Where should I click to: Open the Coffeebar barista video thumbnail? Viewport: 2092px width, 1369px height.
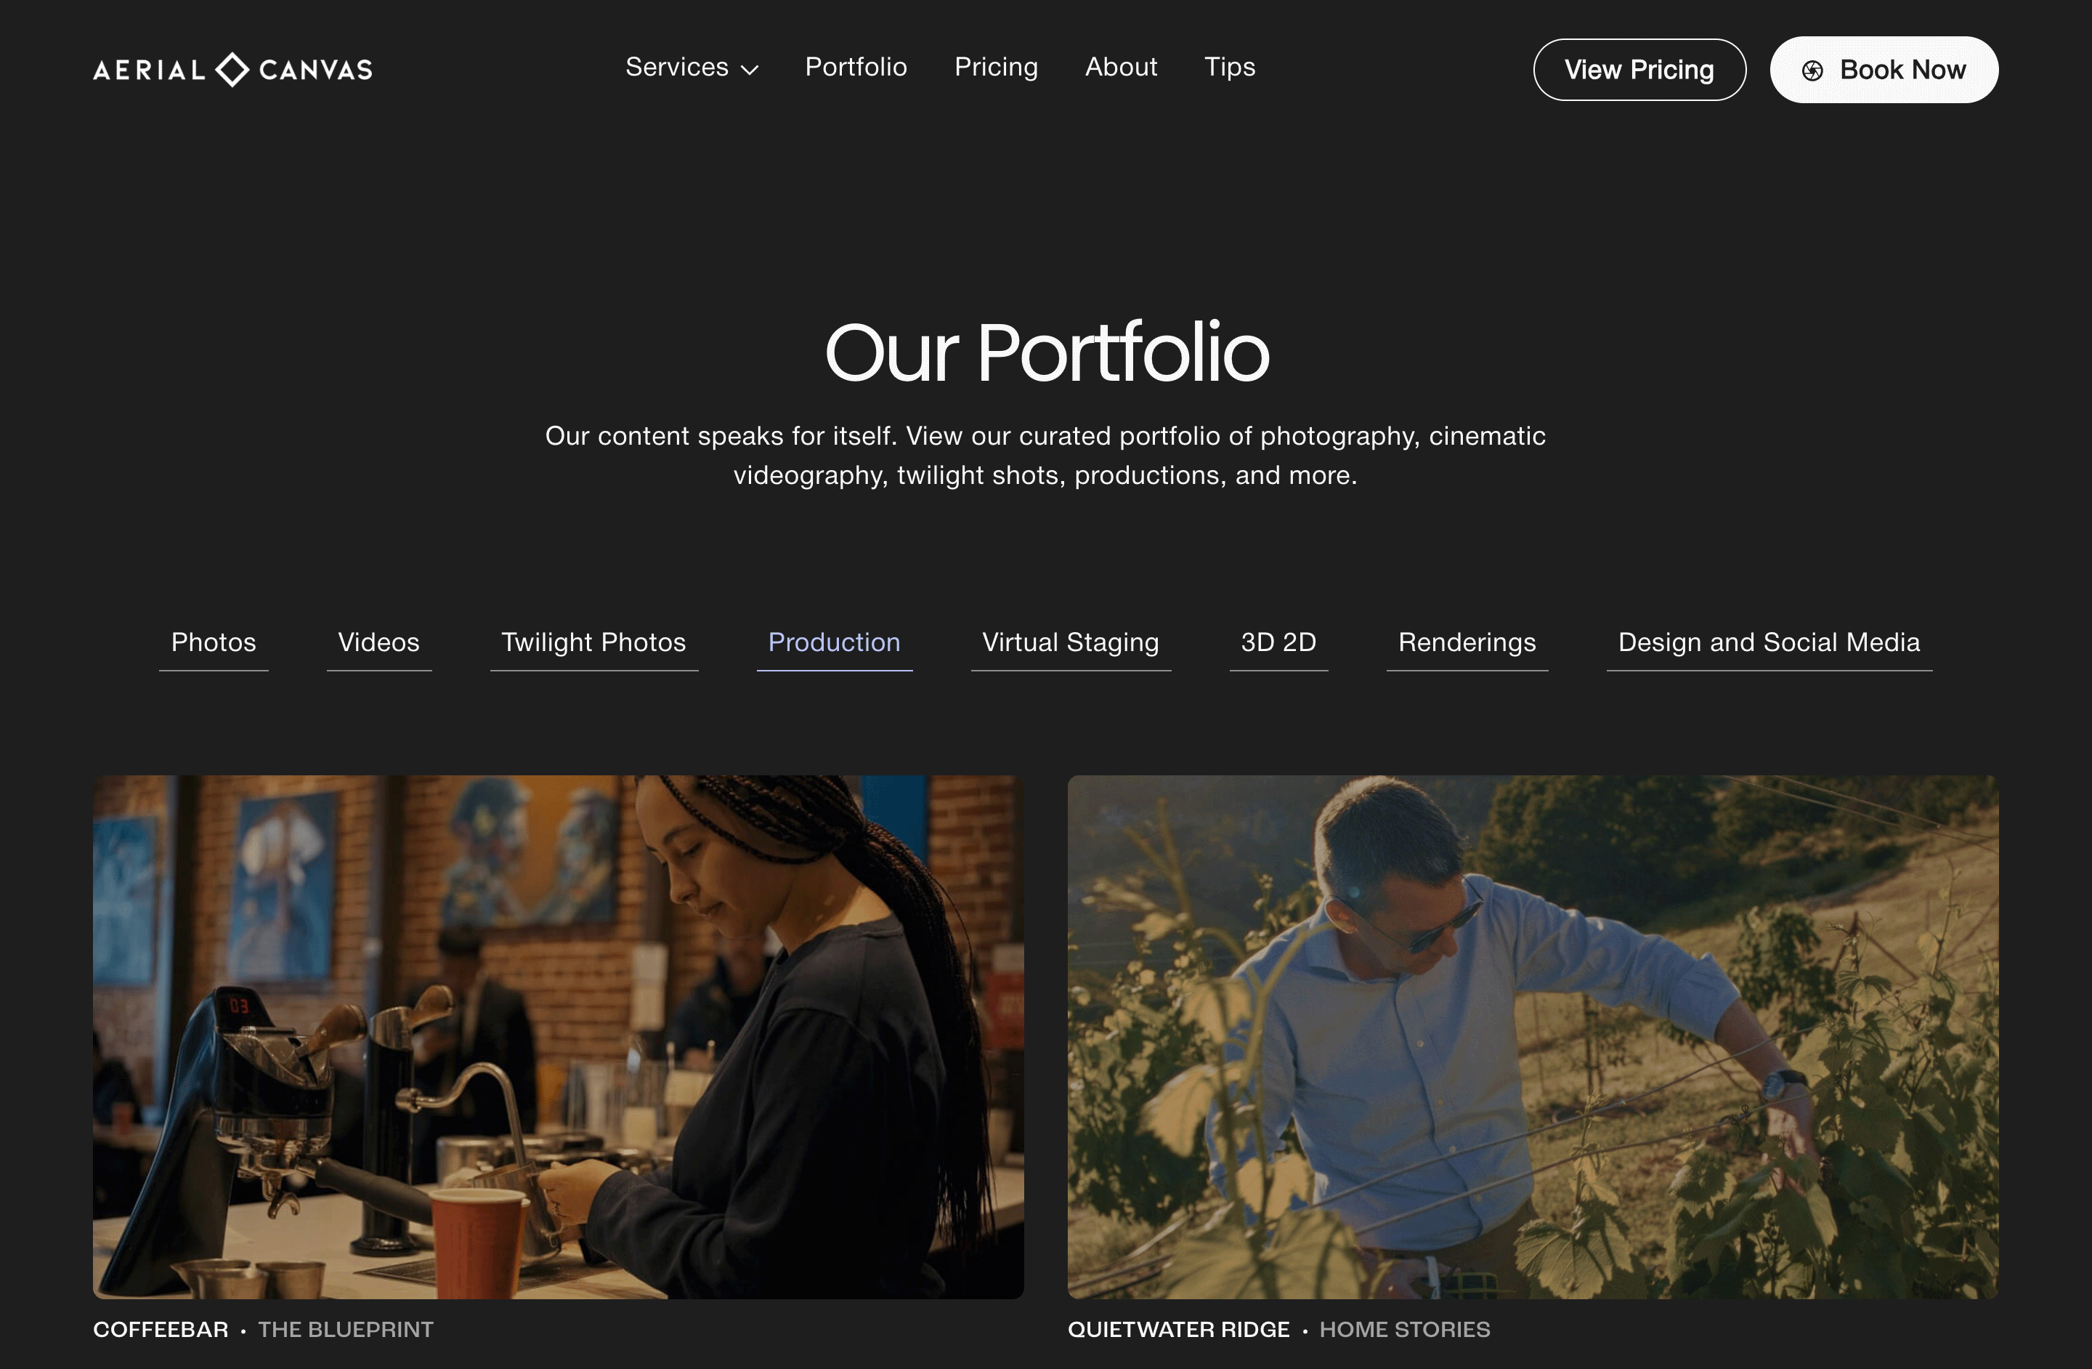coord(558,1037)
